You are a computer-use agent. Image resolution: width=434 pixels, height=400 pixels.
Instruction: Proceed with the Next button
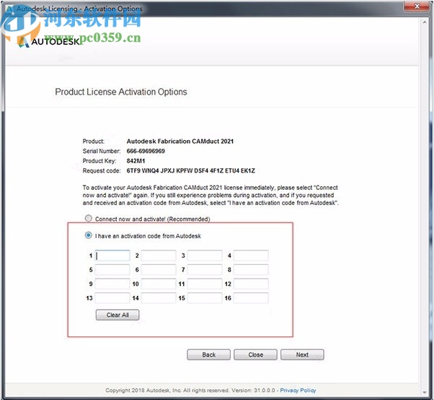[302, 355]
